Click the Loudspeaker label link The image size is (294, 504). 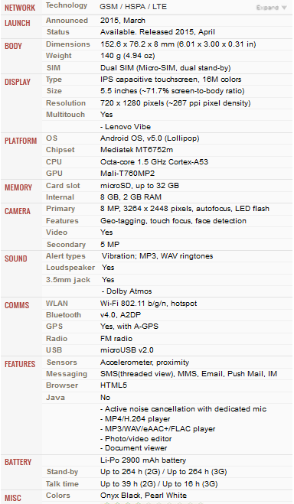70,268
